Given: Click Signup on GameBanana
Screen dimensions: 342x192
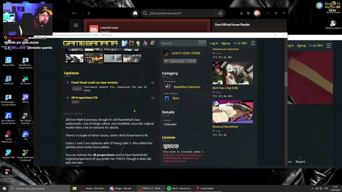Looking at the screenshot, I should (226, 43).
